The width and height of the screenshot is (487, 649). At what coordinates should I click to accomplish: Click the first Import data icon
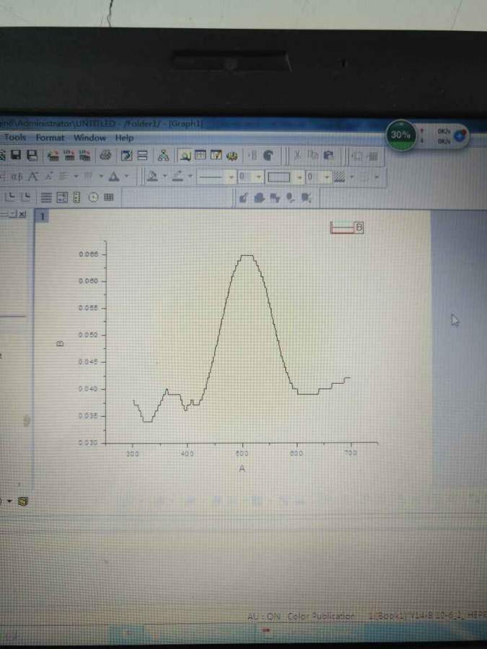53,156
